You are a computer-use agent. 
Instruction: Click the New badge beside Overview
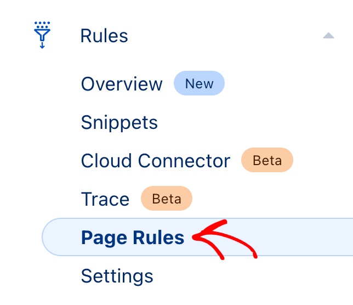coord(199,83)
